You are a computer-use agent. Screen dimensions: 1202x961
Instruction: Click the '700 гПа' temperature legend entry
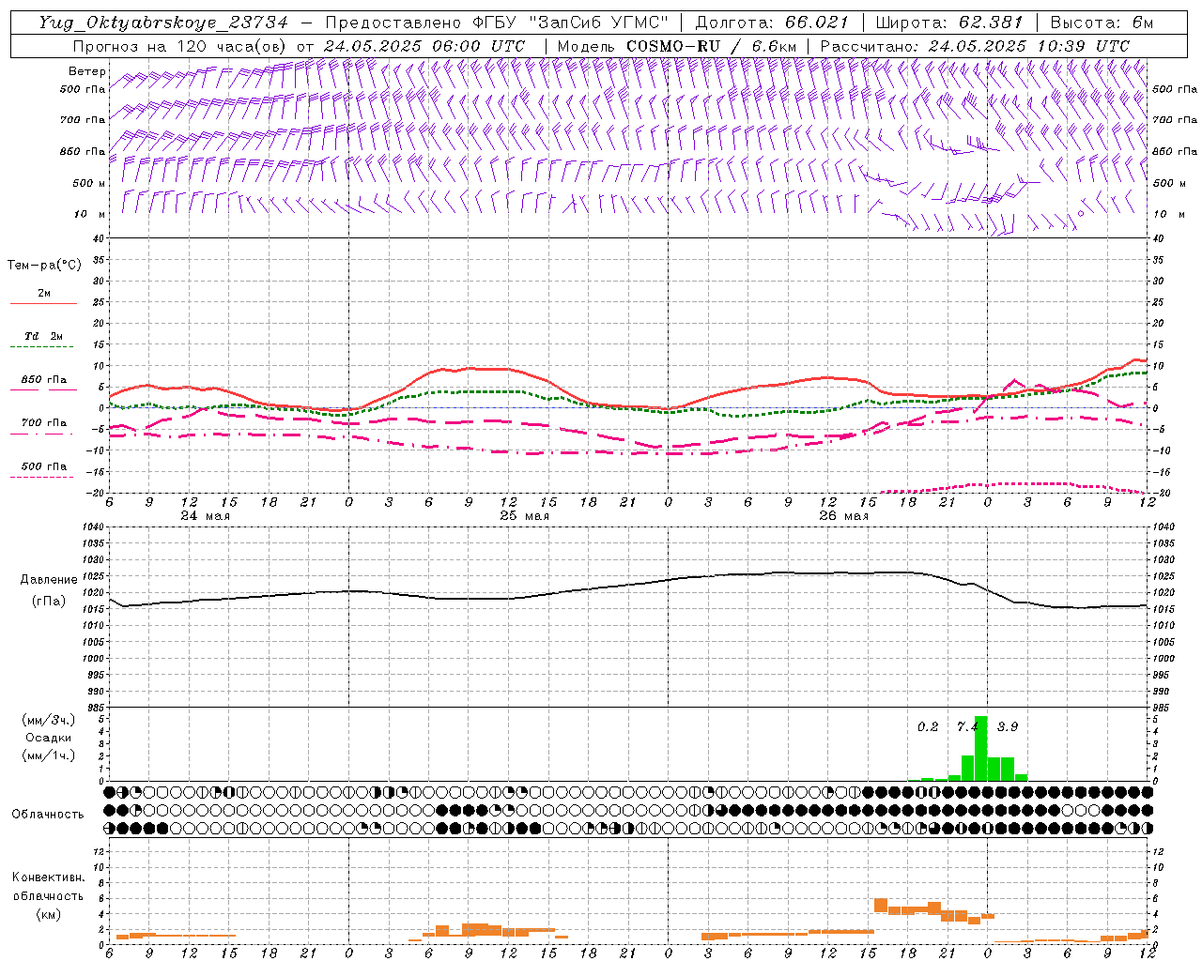pyautogui.click(x=44, y=423)
